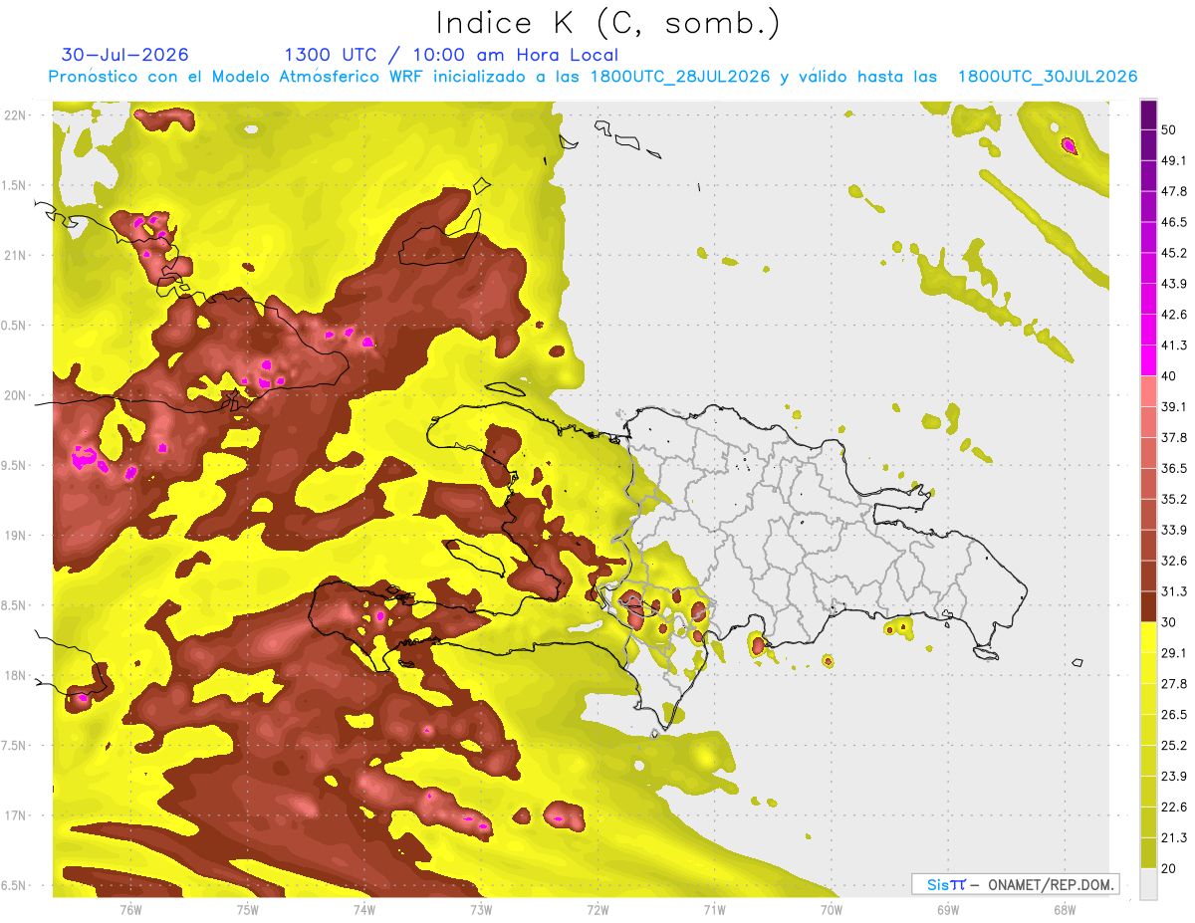Click the colorbar value '45.2'

click(x=1173, y=253)
